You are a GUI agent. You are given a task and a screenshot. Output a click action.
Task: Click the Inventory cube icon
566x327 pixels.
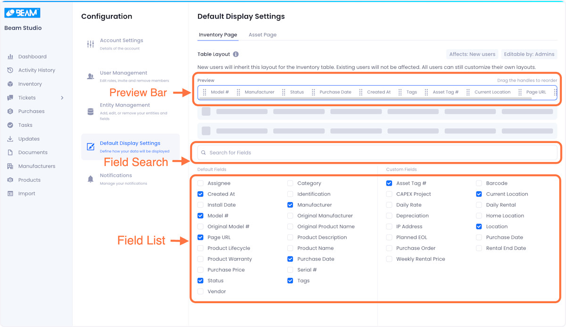tap(10, 84)
